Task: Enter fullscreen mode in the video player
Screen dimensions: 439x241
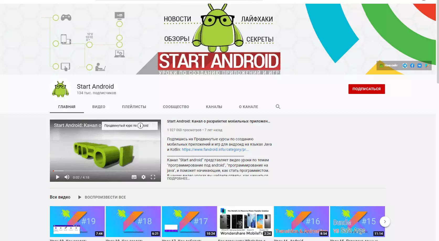Action: point(153,177)
